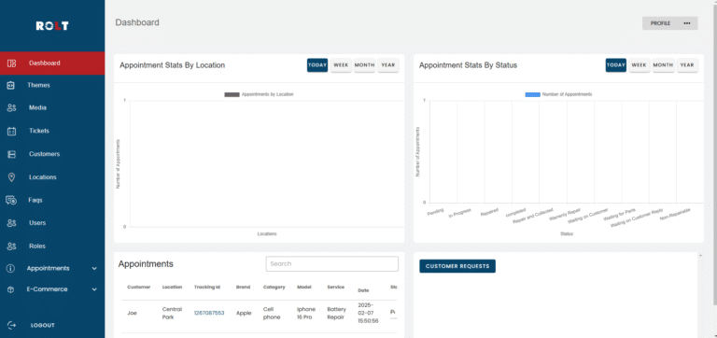The height and width of the screenshot is (338, 717).
Task: Click customer name Joe
Action: (132, 314)
